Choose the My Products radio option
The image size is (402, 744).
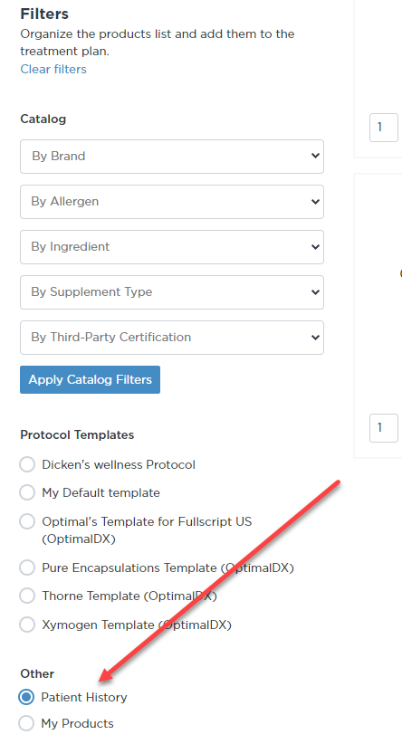tap(26, 723)
